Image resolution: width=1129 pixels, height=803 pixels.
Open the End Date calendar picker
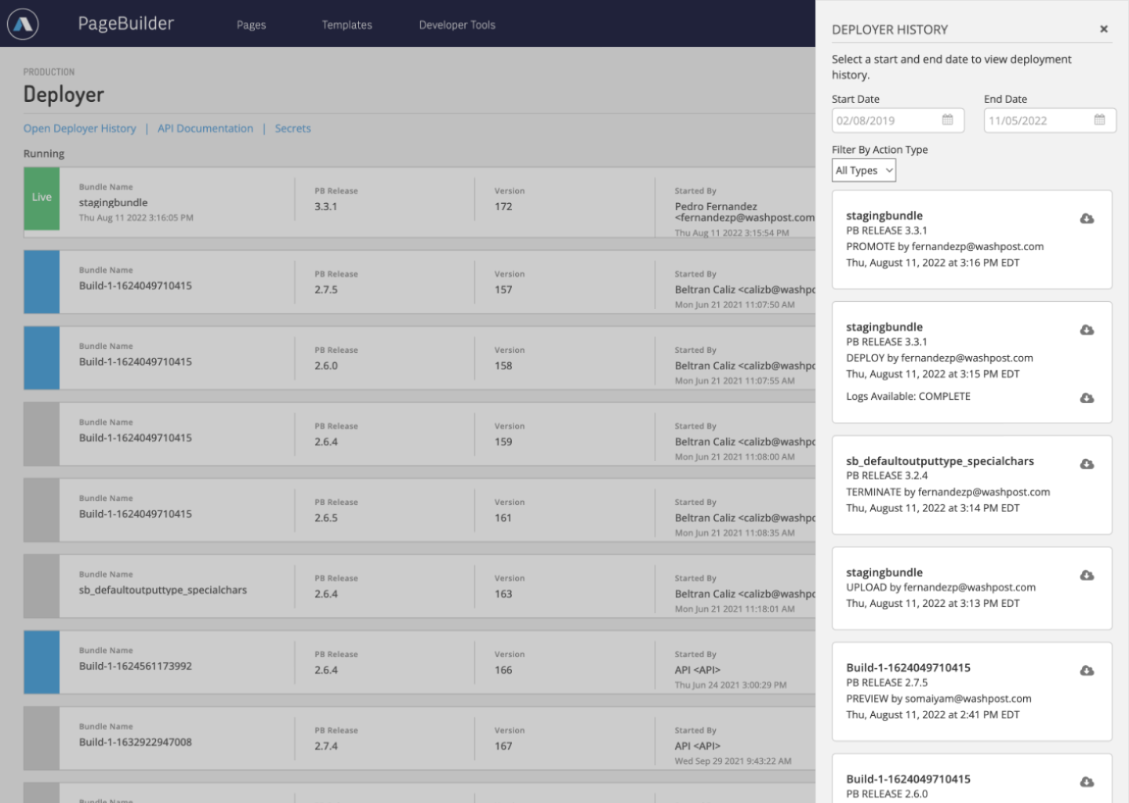pos(1099,120)
